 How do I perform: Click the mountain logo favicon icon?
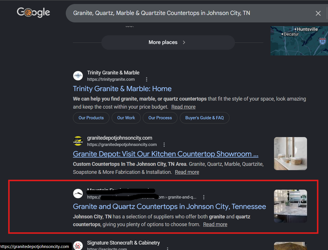coord(78,193)
